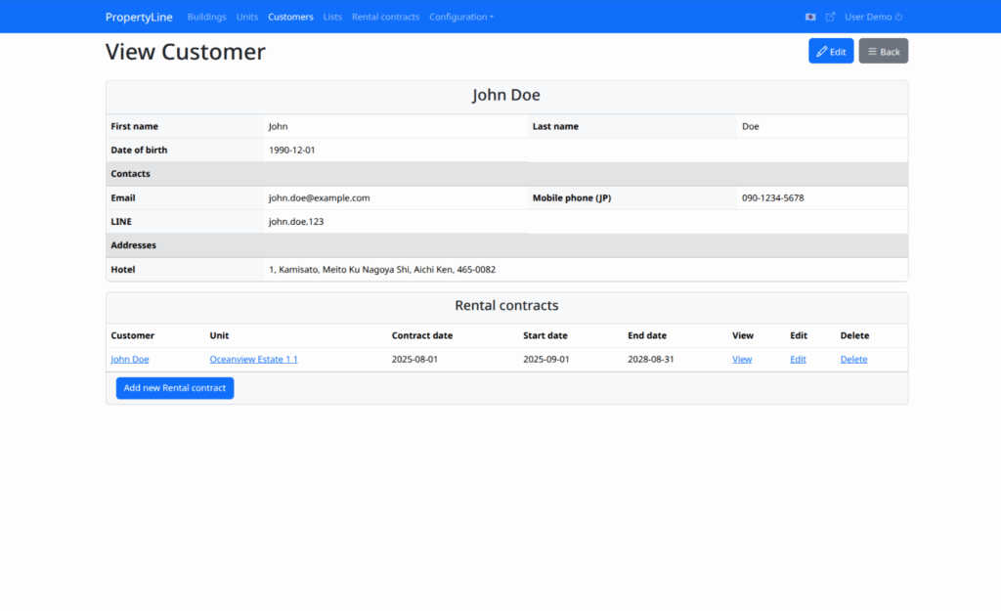The width and height of the screenshot is (1001, 611).
Task: Delete the rental contract row
Action: (853, 359)
